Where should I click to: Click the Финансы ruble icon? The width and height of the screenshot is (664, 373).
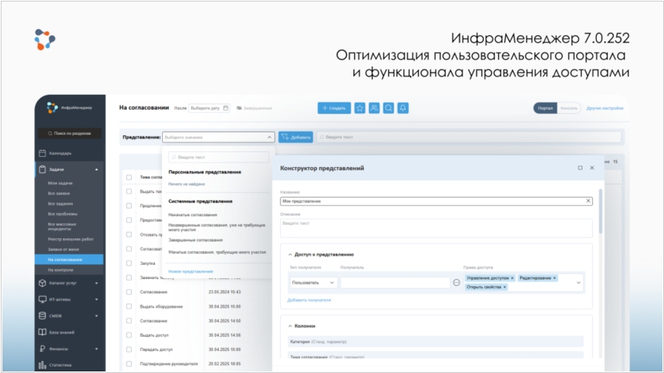[x=43, y=349]
